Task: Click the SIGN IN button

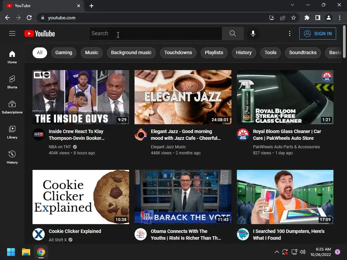Action: (x=318, y=34)
